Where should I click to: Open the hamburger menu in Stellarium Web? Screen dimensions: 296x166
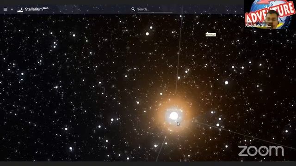click(6, 9)
